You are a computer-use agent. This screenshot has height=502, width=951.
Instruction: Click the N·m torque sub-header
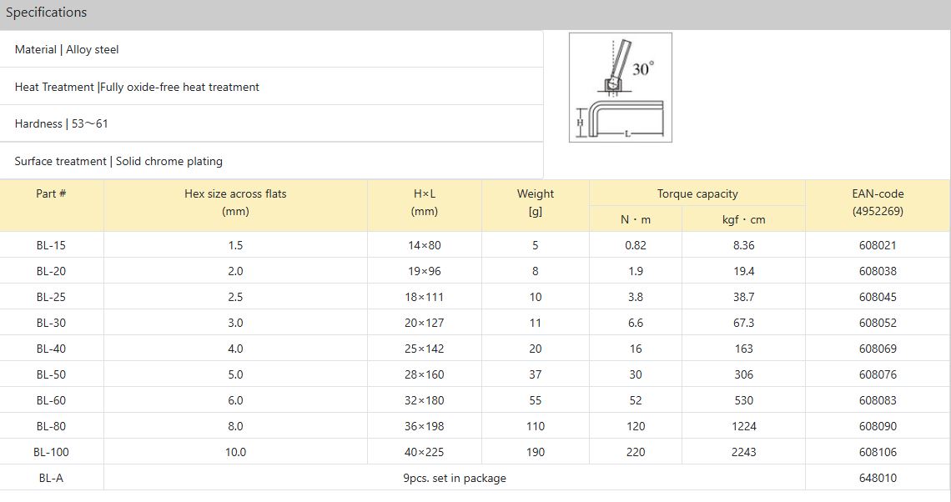[636, 219]
